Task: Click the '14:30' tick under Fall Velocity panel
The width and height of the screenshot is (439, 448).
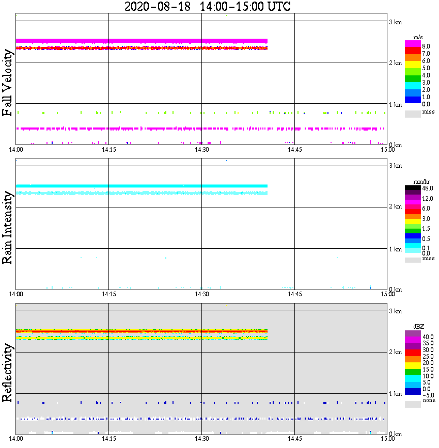Action: coord(202,150)
